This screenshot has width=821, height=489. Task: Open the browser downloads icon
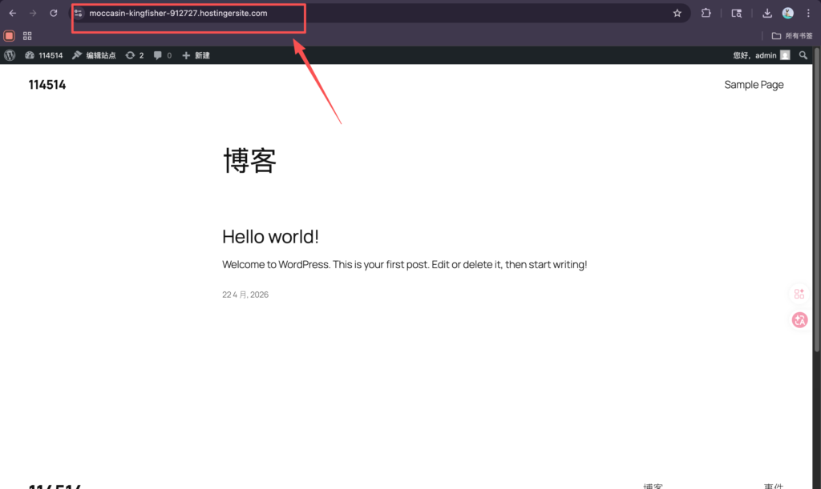[767, 13]
